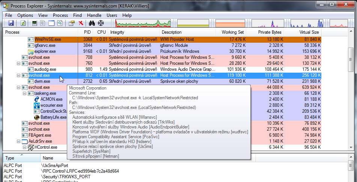Collapse the AsLdrSrv.exe tree node

(x=19, y=141)
